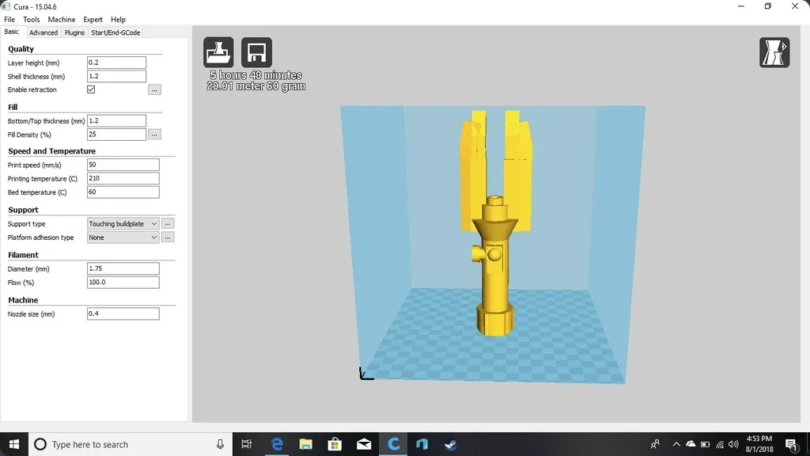Image resolution: width=810 pixels, height=456 pixels.
Task: Click the Layer height input field
Action: (117, 63)
